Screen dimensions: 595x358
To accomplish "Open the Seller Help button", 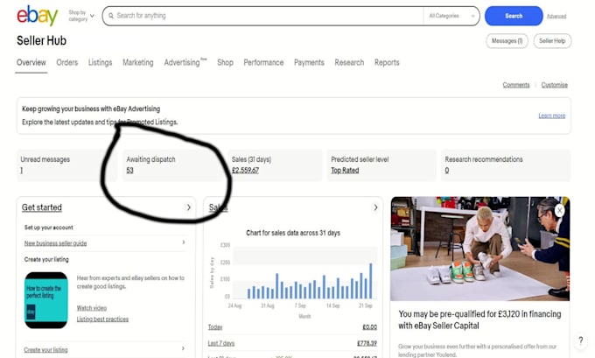I will pos(552,41).
